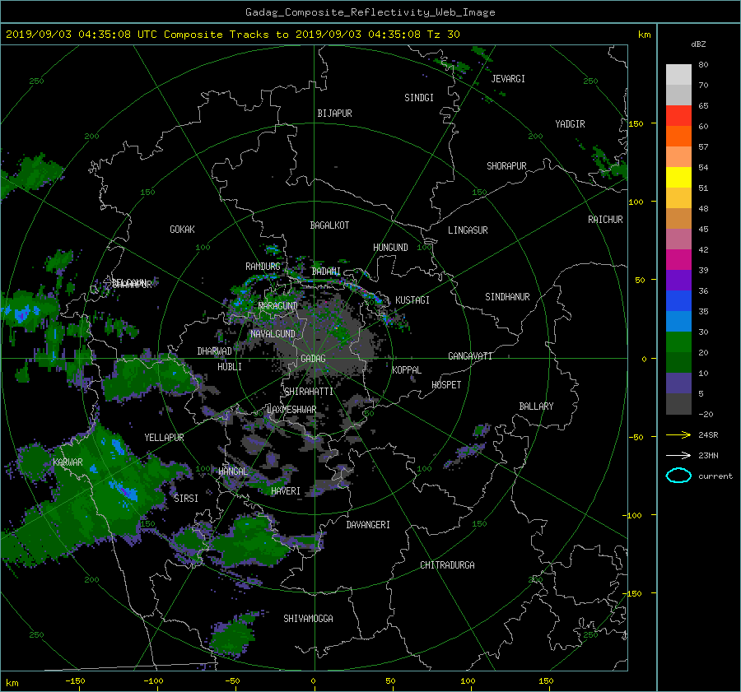Select the white 70-80 dBZ legend swatch
This screenshot has height=692, width=741.
(x=678, y=75)
